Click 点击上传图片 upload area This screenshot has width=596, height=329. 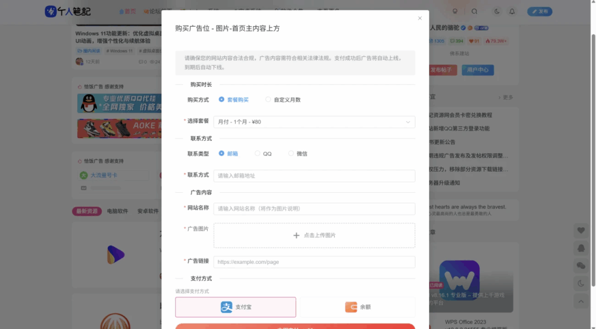(314, 235)
